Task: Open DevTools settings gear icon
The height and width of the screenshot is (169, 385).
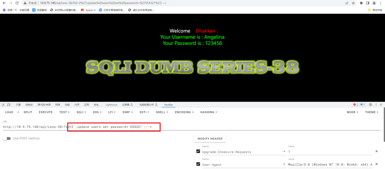Action: 370,105
